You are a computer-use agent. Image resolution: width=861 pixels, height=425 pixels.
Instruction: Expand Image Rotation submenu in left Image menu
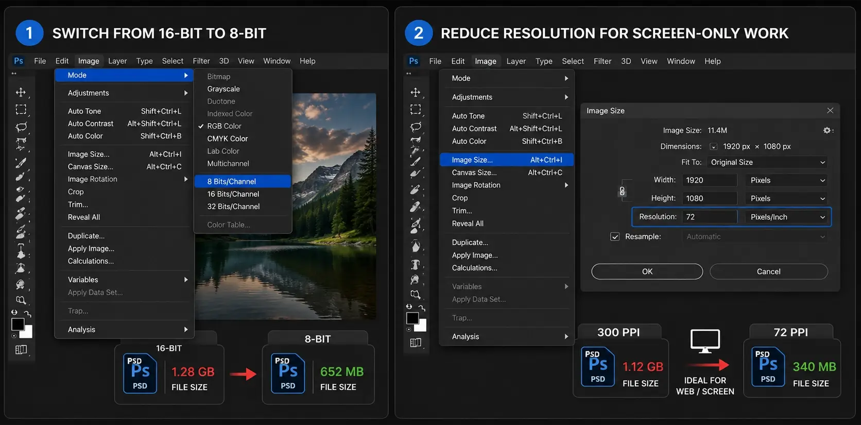click(124, 179)
